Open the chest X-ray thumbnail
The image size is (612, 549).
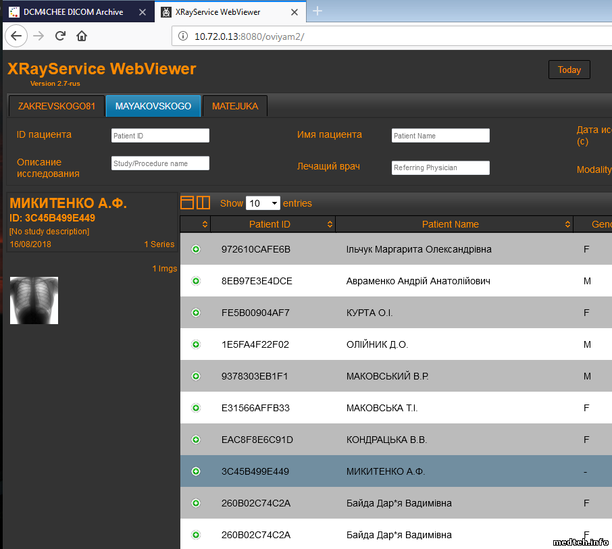click(x=34, y=300)
